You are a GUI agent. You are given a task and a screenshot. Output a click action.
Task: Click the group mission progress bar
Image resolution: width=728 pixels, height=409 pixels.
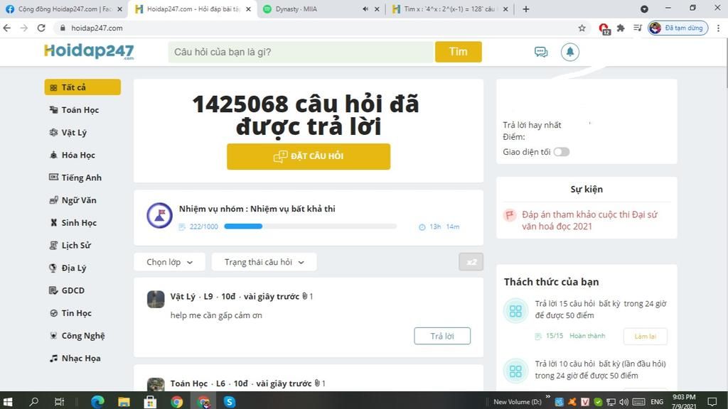tap(310, 227)
